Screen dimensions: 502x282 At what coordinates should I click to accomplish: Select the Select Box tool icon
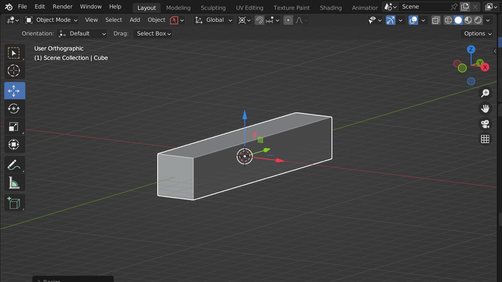click(14, 53)
